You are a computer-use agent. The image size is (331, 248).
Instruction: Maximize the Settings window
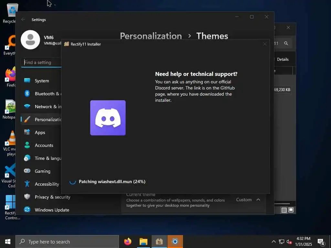tap(251, 17)
